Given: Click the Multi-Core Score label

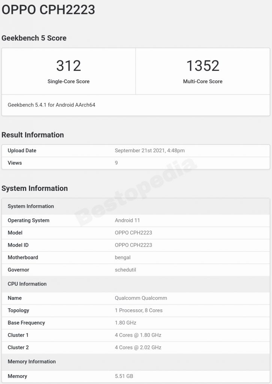Looking at the screenshot, I should 203,81.
